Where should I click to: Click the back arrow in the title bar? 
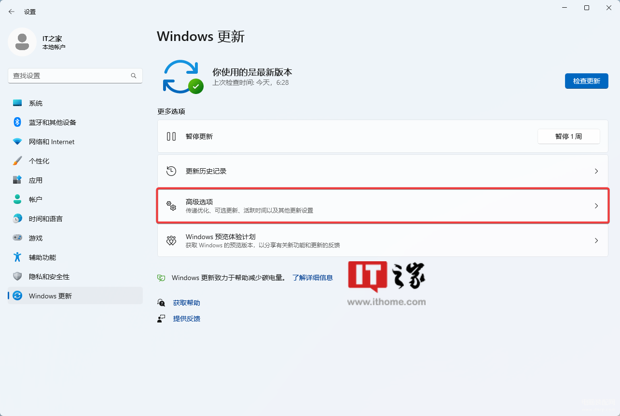point(12,12)
